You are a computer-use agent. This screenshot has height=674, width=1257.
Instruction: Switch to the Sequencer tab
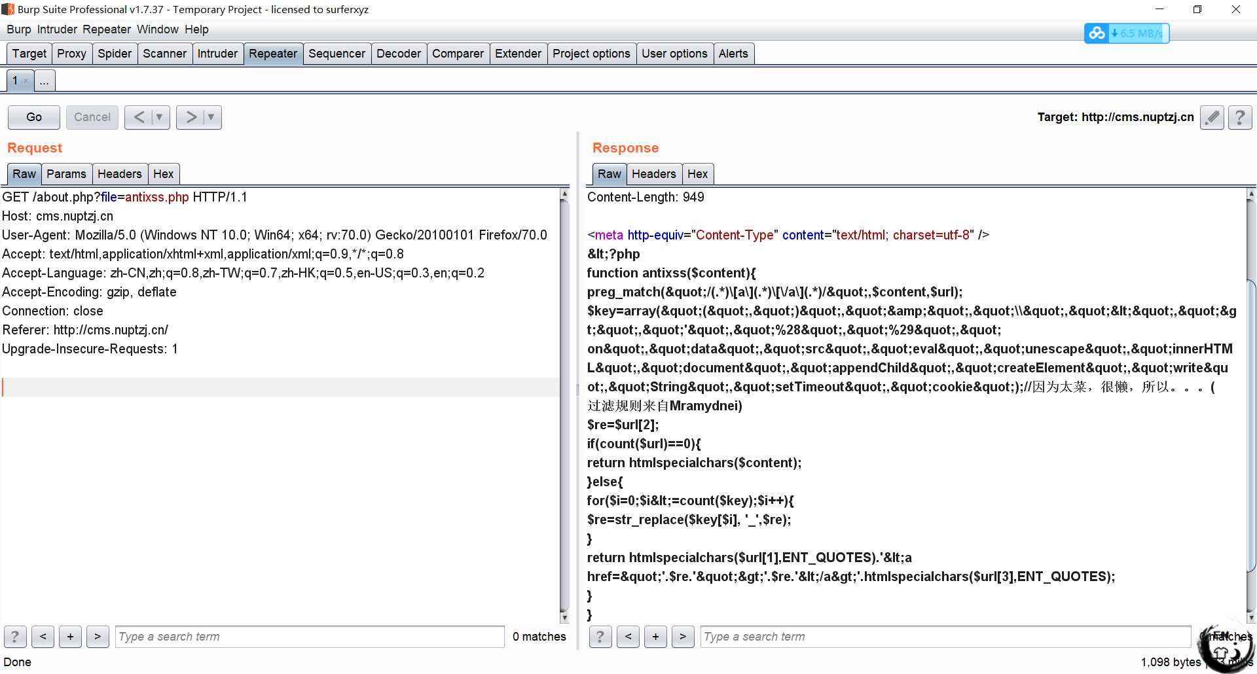pyautogui.click(x=337, y=54)
